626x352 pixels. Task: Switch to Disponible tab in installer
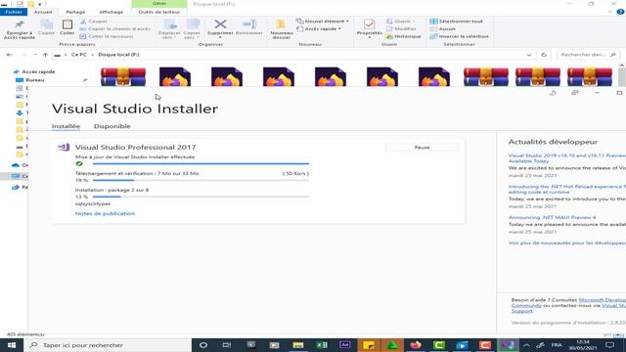pyautogui.click(x=112, y=126)
